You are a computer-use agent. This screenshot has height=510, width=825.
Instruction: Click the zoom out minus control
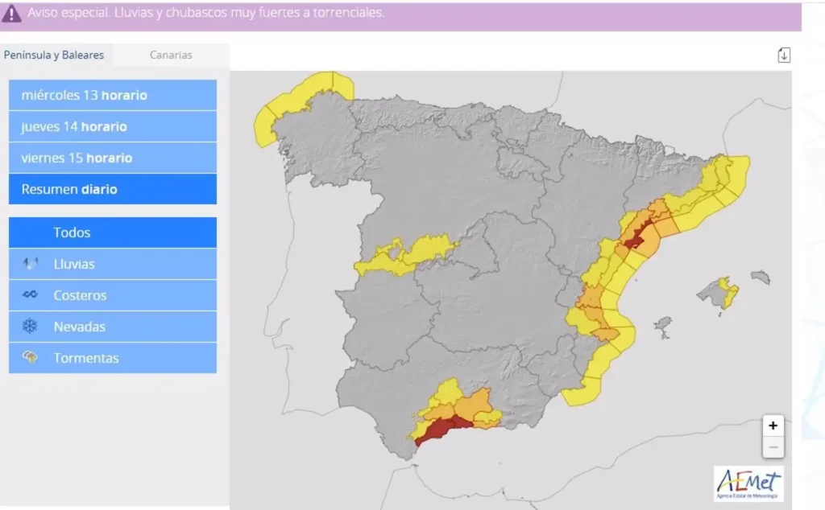pos(773,447)
